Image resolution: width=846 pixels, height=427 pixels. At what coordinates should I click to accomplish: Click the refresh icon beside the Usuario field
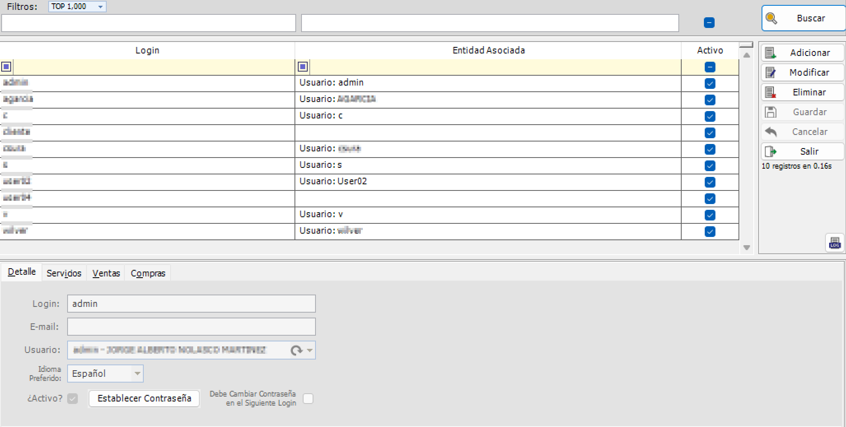click(x=297, y=350)
